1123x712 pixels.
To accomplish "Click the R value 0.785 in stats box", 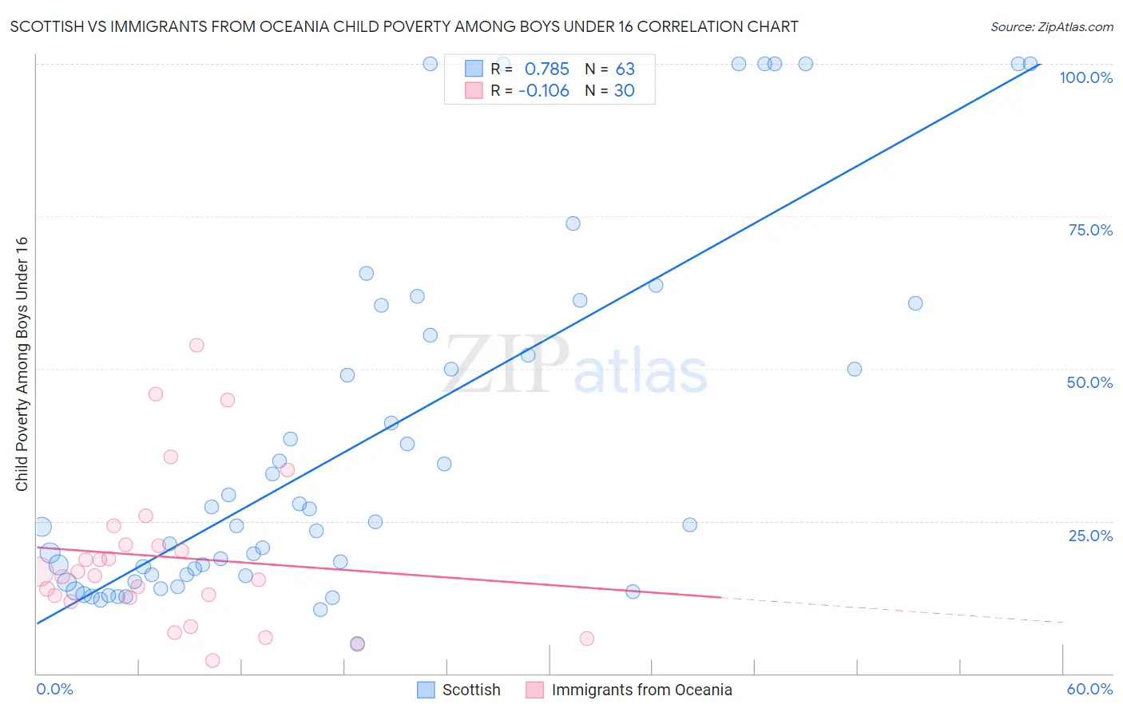I will [546, 69].
